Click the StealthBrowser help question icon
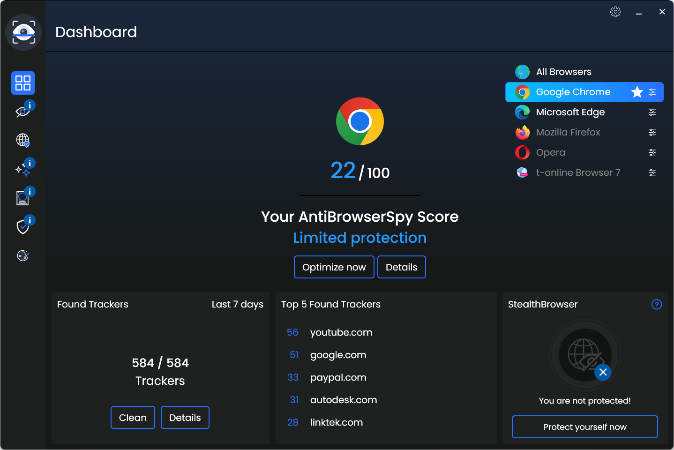 (x=657, y=304)
